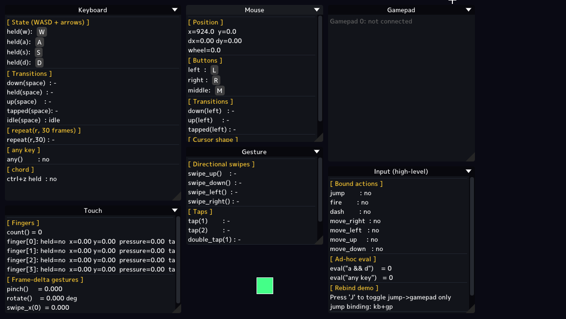Click the right mouse button R badge
This screenshot has width=566, height=319.
[x=216, y=80]
